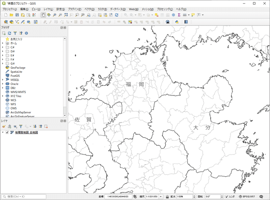
Task: Expand the Oracle node
Action: [3, 84]
